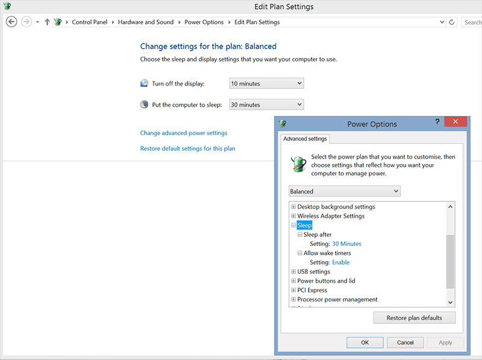Close the Power Options dialog
Screen dimensions: 482x360
point(455,122)
